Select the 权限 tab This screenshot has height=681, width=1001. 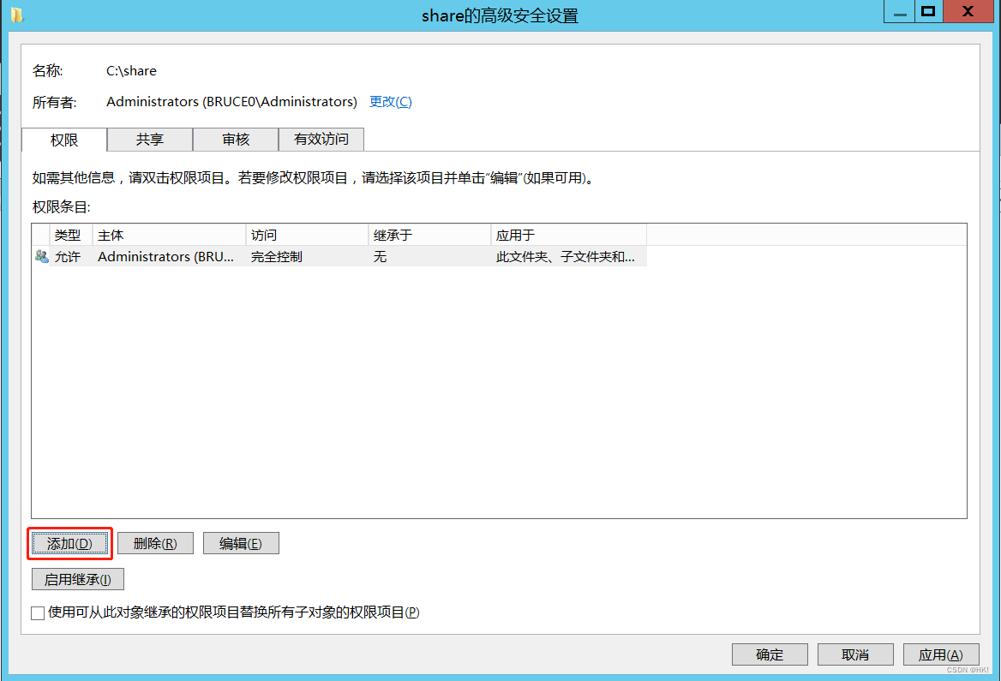(63, 140)
